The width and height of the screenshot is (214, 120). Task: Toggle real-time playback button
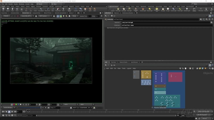coord(12,115)
